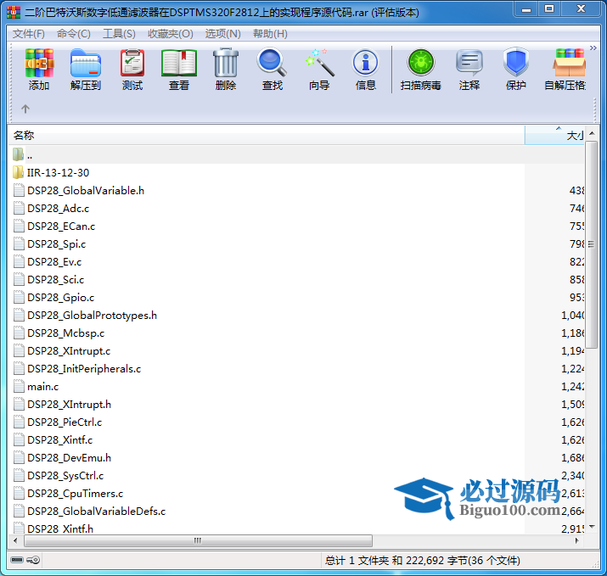Click the WinRAR icon in the title bar
607x576 pixels.
[14, 13]
